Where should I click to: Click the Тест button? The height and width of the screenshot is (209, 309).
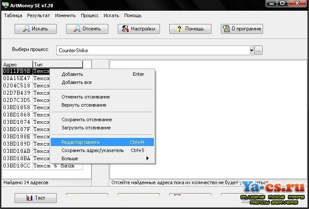[36, 198]
